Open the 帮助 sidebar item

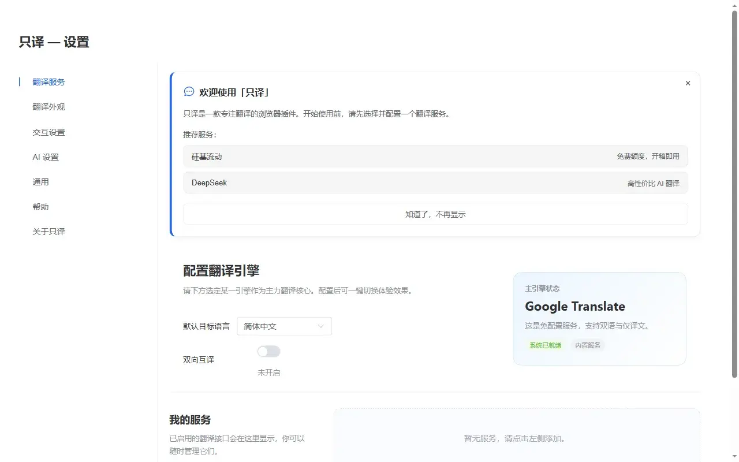click(41, 207)
